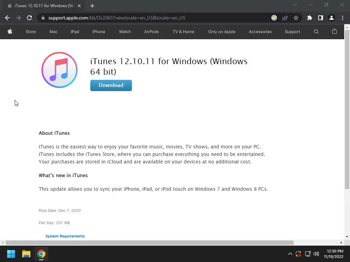Open the Apple site search icon
Viewport: 350px width, 262px height.
316,32
